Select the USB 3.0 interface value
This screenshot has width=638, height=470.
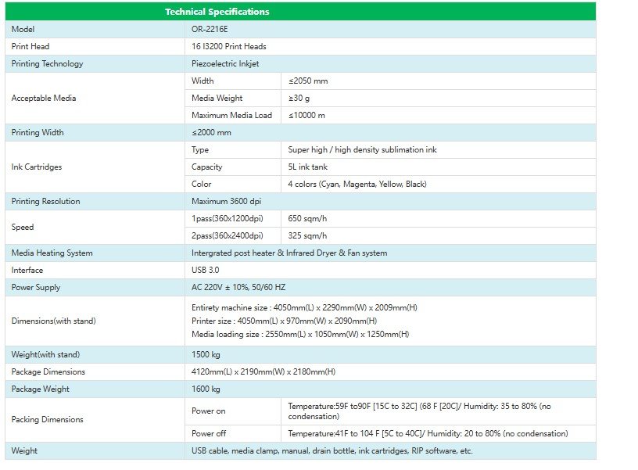[205, 270]
